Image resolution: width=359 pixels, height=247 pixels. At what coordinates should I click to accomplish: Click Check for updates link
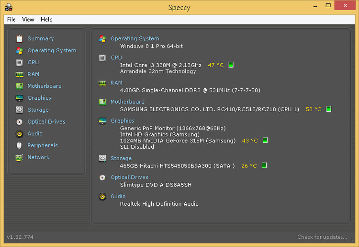point(322,237)
